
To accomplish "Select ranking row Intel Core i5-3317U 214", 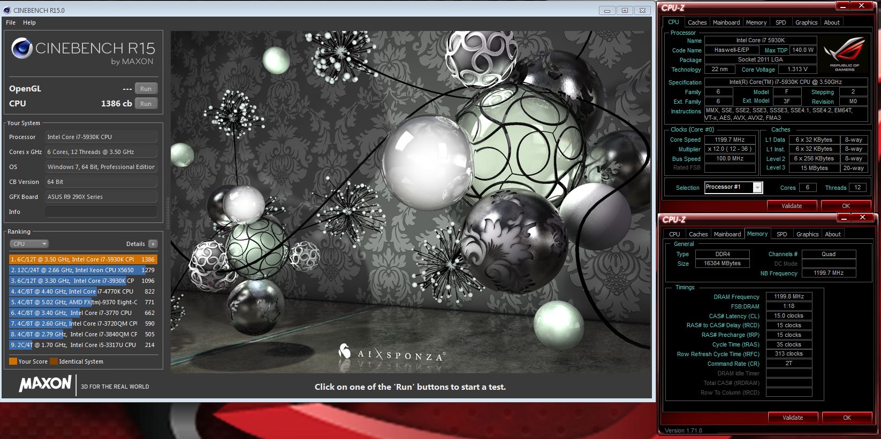I will point(83,345).
